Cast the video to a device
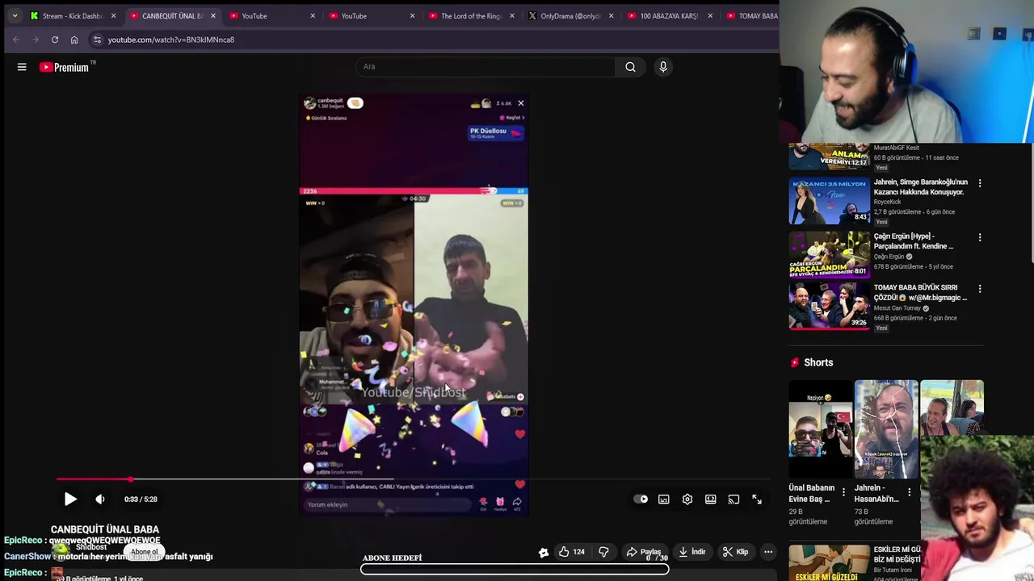This screenshot has width=1034, height=581. (x=733, y=499)
